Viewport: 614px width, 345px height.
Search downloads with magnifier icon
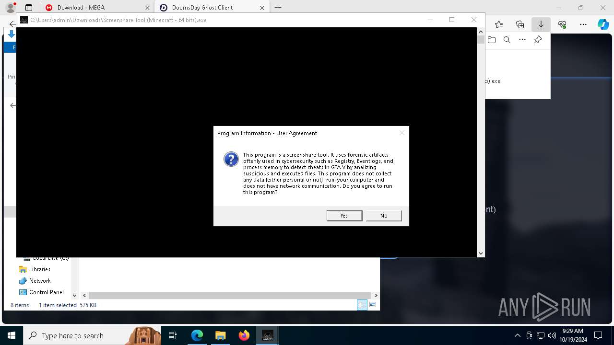pyautogui.click(x=507, y=40)
